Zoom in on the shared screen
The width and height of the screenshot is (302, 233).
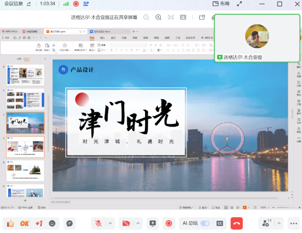point(158,17)
